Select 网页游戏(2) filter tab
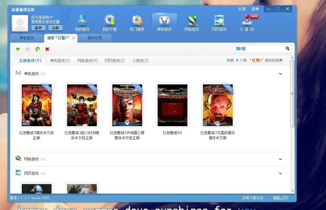326x210 pixels. (x=115, y=60)
